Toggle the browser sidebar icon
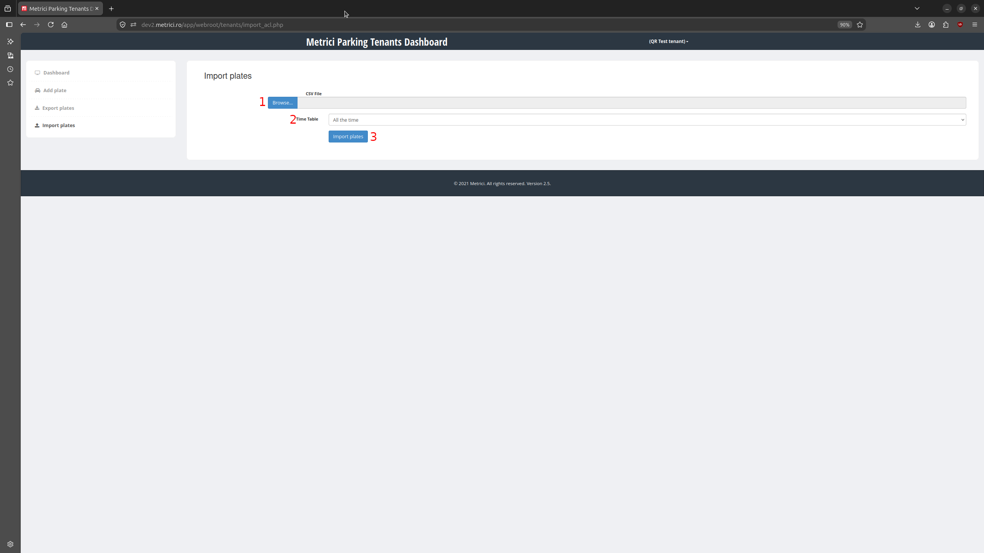Viewport: 984px width, 553px height. pos(9,25)
